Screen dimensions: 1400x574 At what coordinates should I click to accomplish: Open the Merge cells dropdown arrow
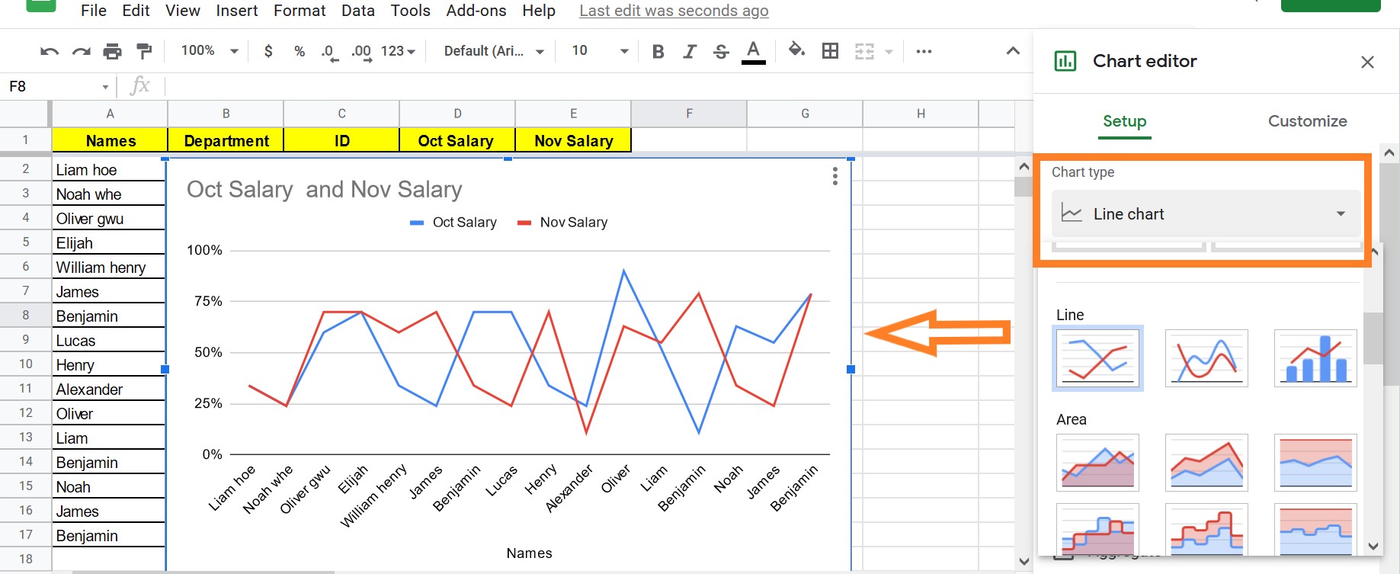click(x=889, y=52)
